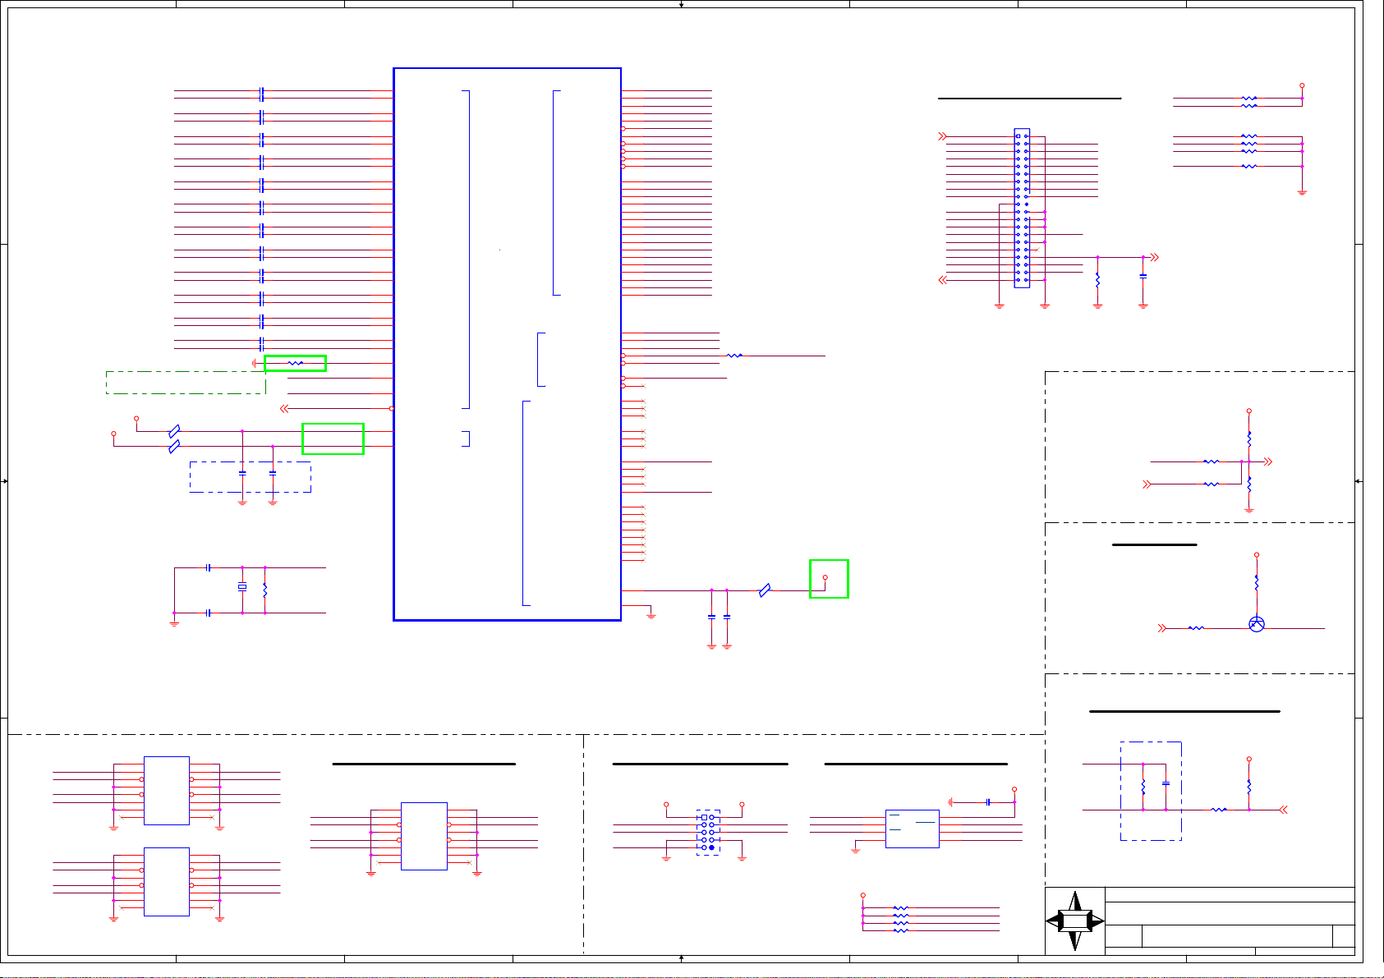1384x978 pixels.
Task: Select the pull-up resistor above the transistor
Action: [x=1256, y=582]
